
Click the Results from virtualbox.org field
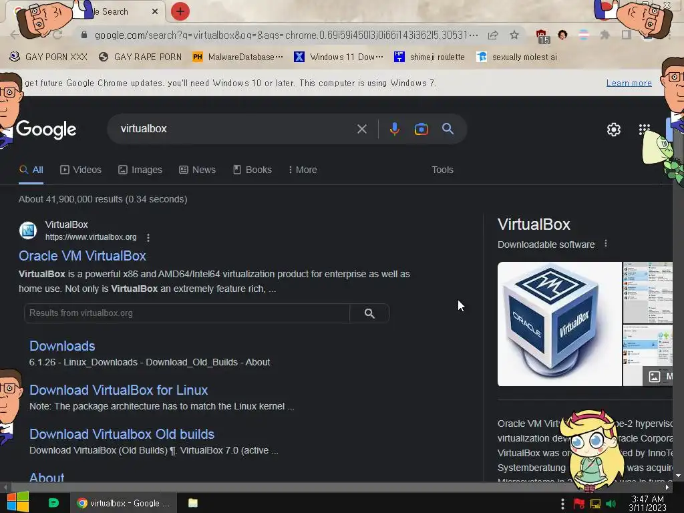pyautogui.click(x=187, y=313)
